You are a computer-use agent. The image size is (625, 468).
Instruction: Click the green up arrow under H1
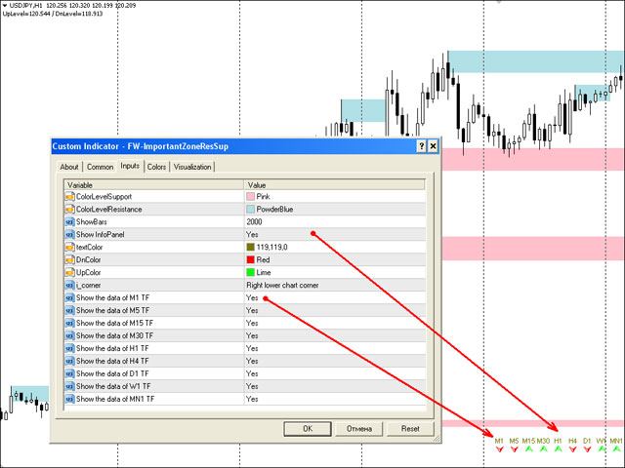558,449
